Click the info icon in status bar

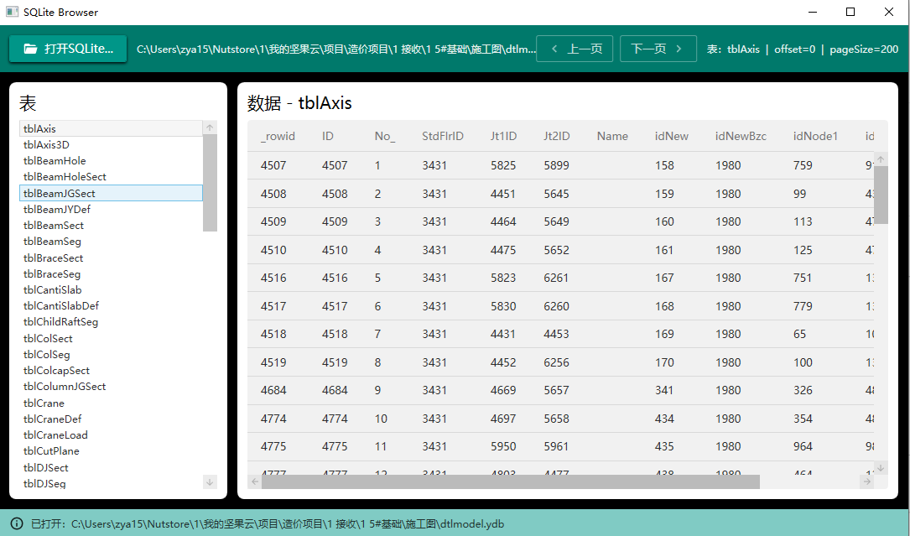[x=17, y=523]
